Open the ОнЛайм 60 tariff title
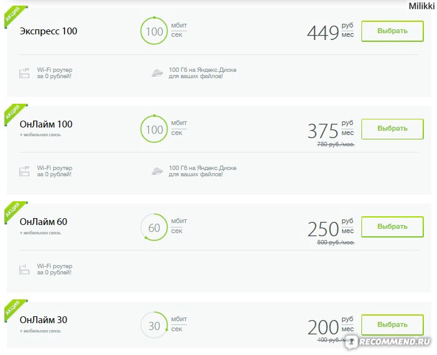 click(44, 222)
